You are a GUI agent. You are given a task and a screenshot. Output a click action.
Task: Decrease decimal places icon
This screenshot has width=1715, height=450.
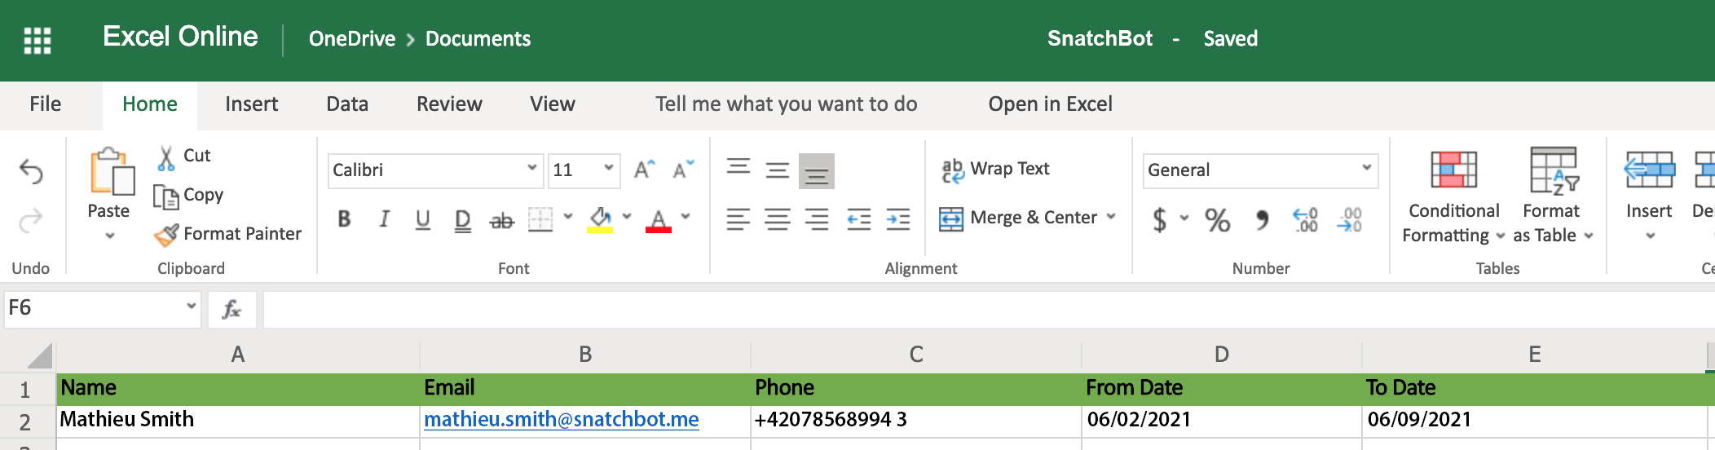pyautogui.click(x=1350, y=219)
